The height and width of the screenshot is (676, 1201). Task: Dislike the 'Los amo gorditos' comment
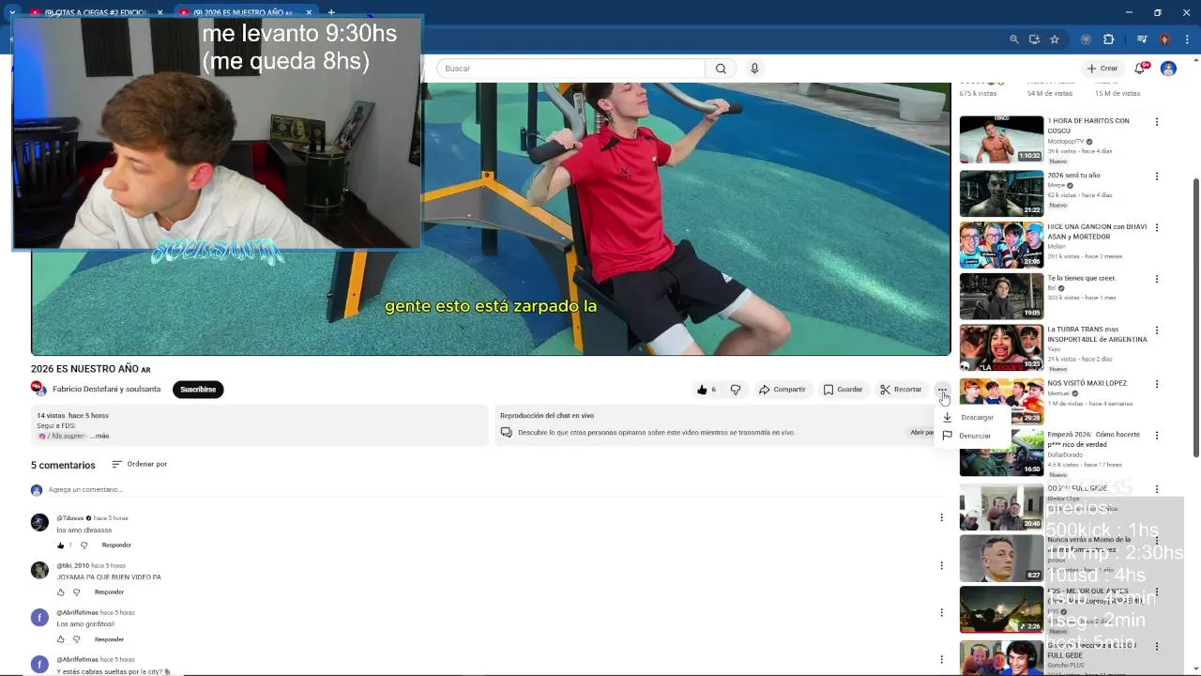77,639
